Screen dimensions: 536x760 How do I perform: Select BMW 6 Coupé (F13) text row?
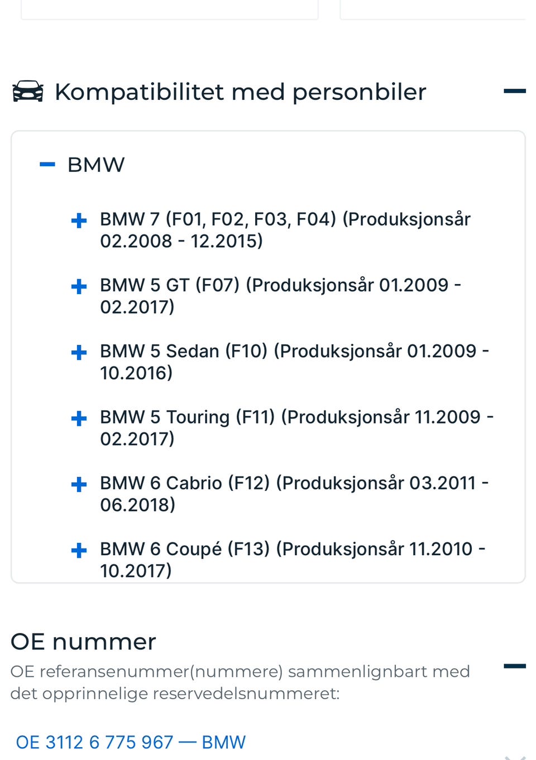click(x=291, y=559)
